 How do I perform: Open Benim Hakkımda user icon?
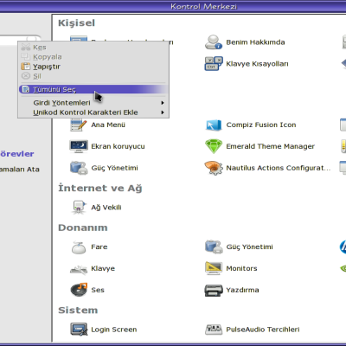click(214, 42)
